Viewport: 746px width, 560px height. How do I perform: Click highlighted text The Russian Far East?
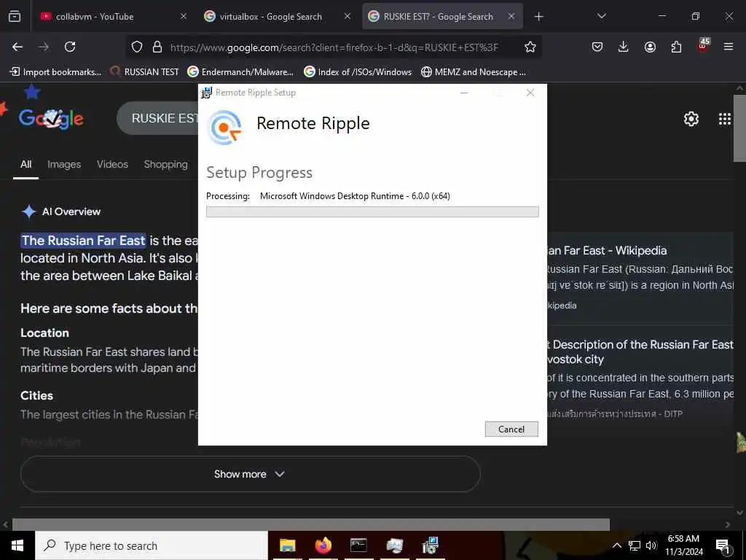83,241
